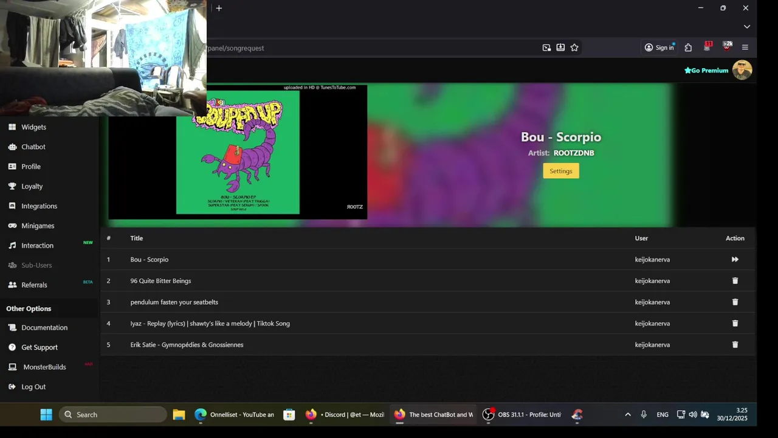
Task: Open the volume control in tray
Action: click(693, 415)
